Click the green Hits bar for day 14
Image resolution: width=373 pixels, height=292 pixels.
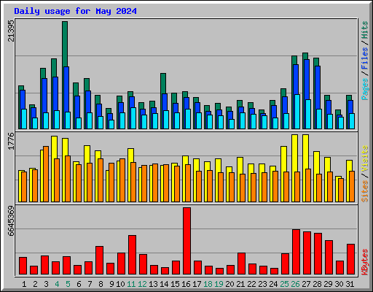(163, 83)
